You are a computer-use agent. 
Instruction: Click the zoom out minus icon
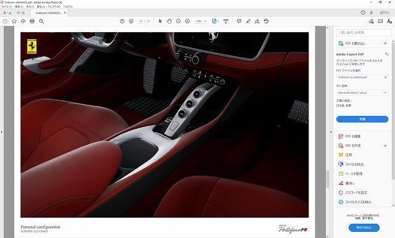click(x=178, y=22)
